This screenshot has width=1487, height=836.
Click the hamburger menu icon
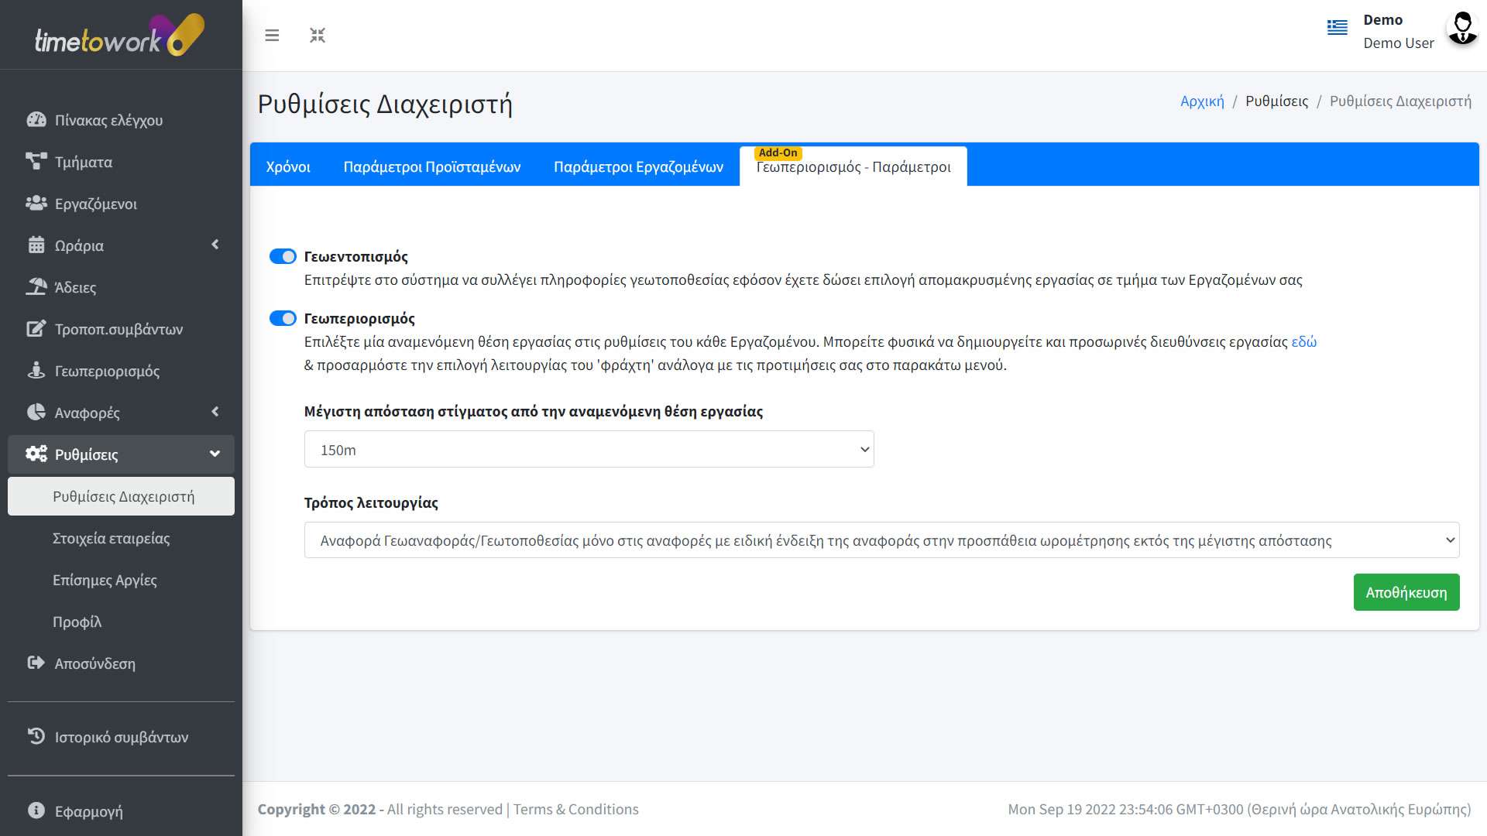tap(272, 36)
